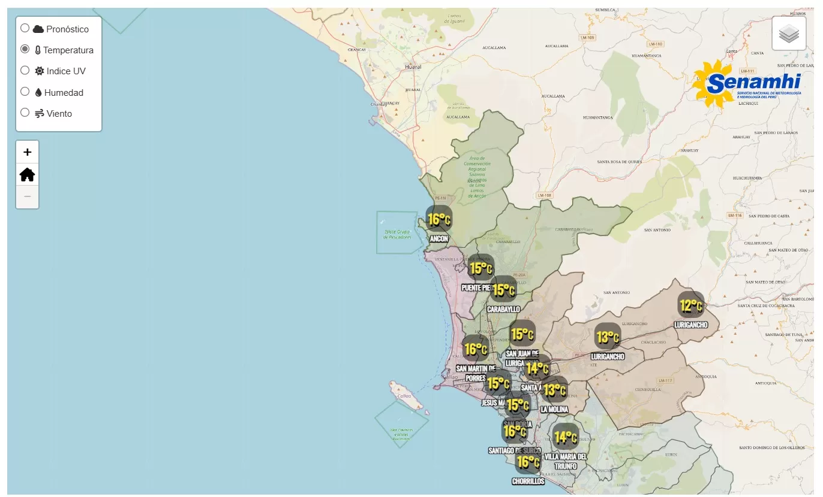Zoom in with the plus button
The height and width of the screenshot is (497, 823).
coord(27,152)
